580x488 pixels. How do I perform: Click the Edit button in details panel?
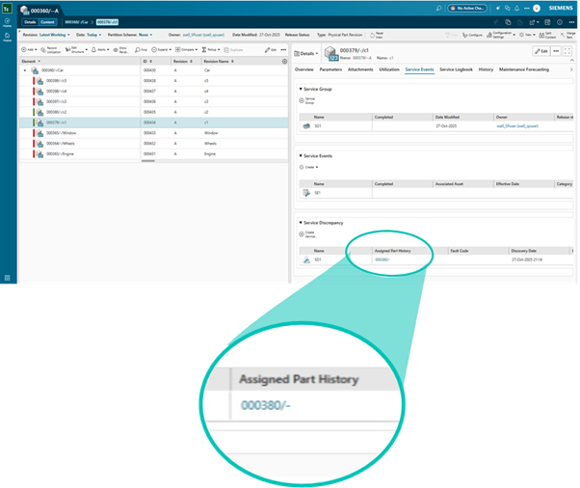coord(542,51)
